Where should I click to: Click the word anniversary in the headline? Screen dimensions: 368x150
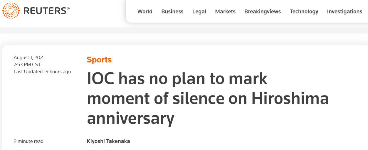(131, 118)
